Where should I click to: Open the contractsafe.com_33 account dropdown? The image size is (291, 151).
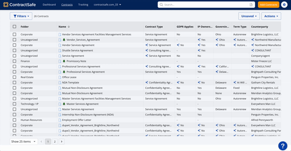point(107,4)
